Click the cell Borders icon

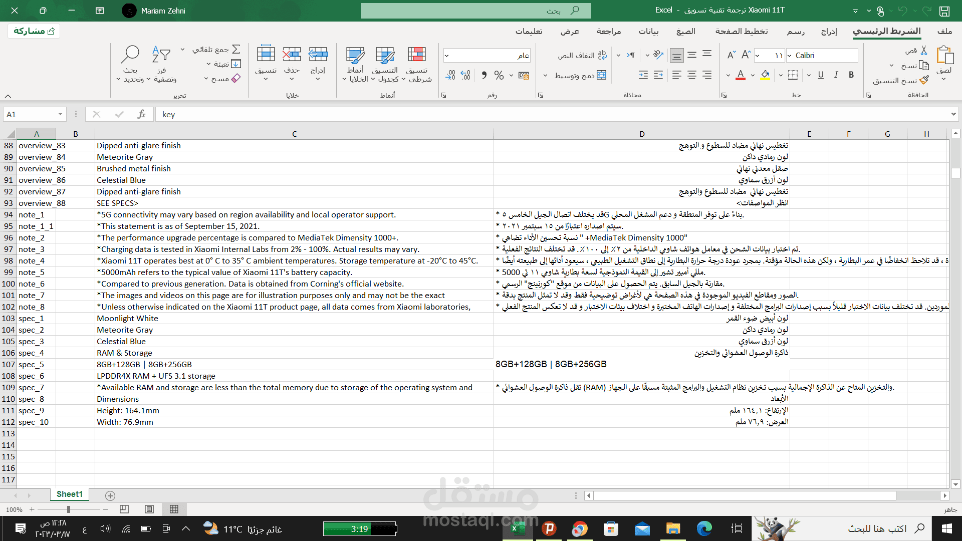tap(793, 75)
